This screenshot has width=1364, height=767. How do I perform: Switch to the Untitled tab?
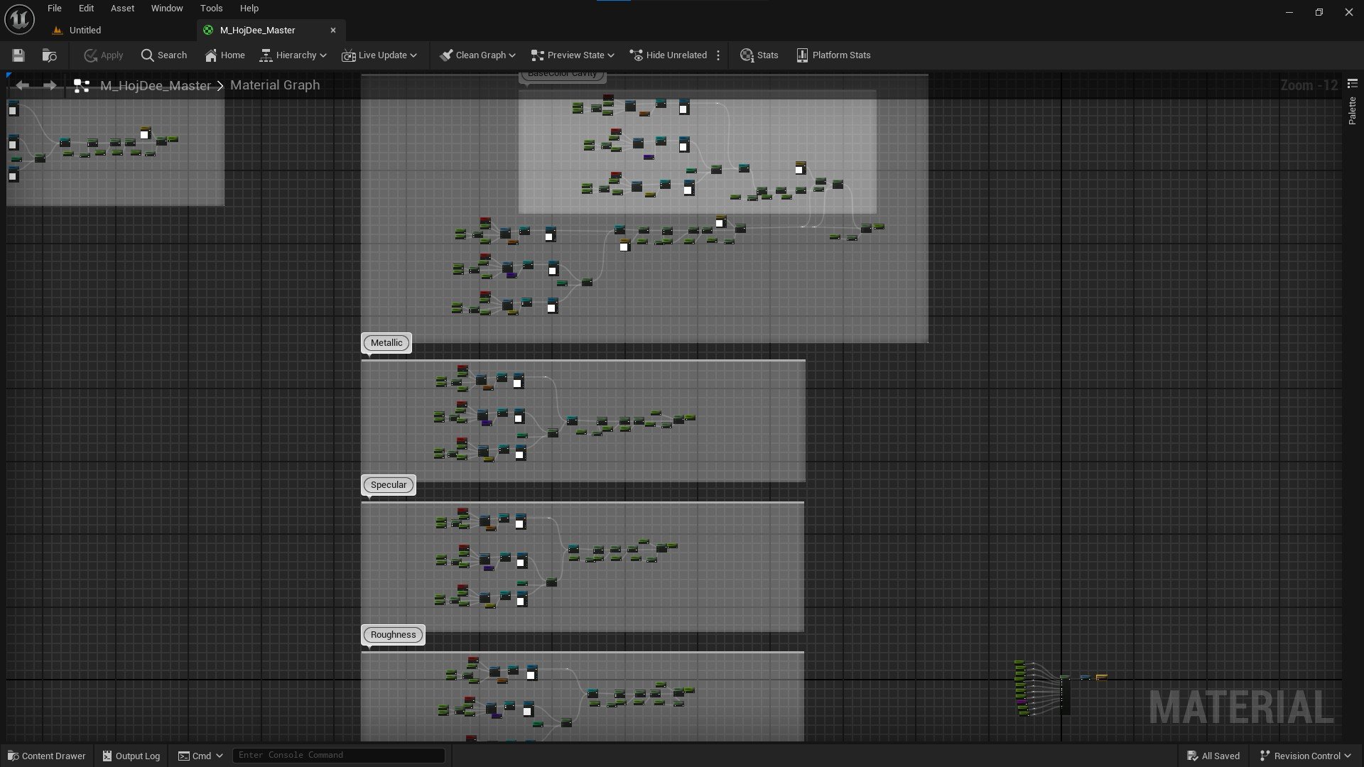85,30
